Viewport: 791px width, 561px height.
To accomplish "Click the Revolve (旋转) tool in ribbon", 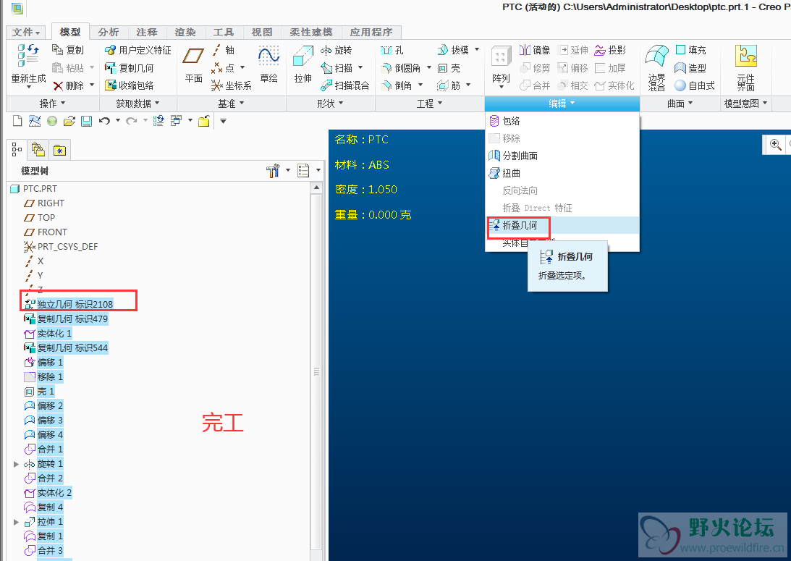I will click(x=337, y=50).
